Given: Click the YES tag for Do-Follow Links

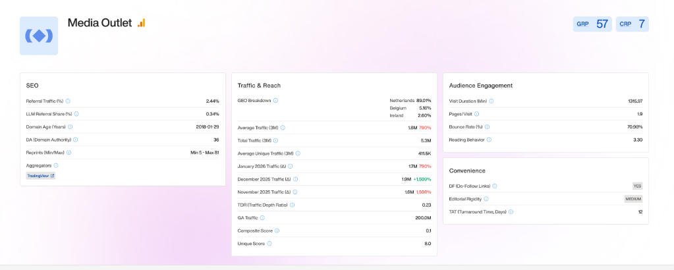Looking at the screenshot, I should pos(636,186).
